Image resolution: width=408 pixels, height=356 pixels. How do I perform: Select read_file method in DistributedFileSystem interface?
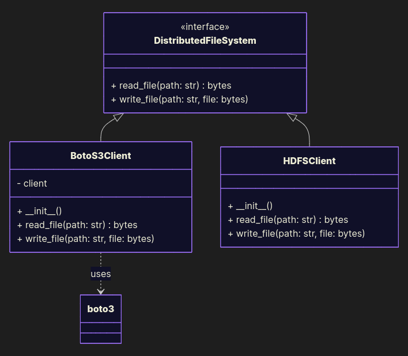coord(171,86)
